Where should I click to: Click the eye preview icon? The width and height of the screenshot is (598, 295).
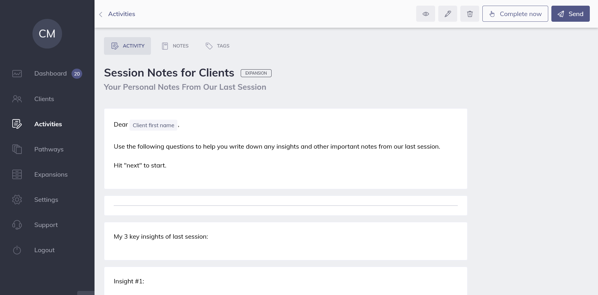coord(425,14)
